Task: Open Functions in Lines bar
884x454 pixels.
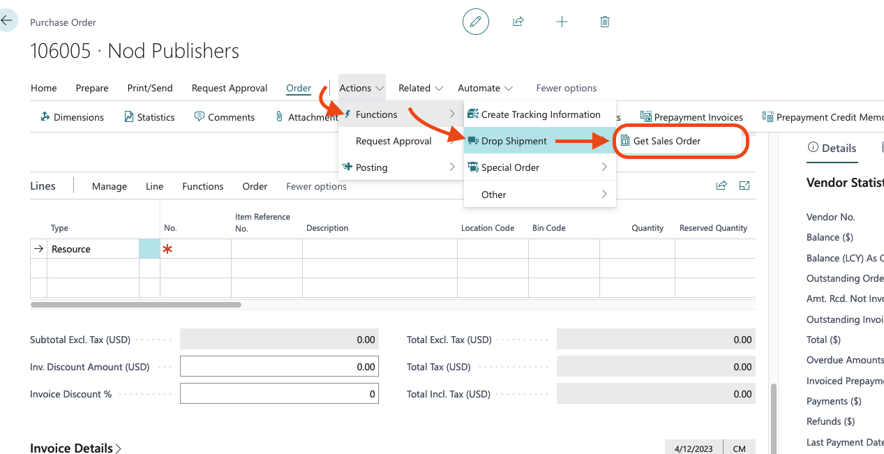Action: pos(203,186)
